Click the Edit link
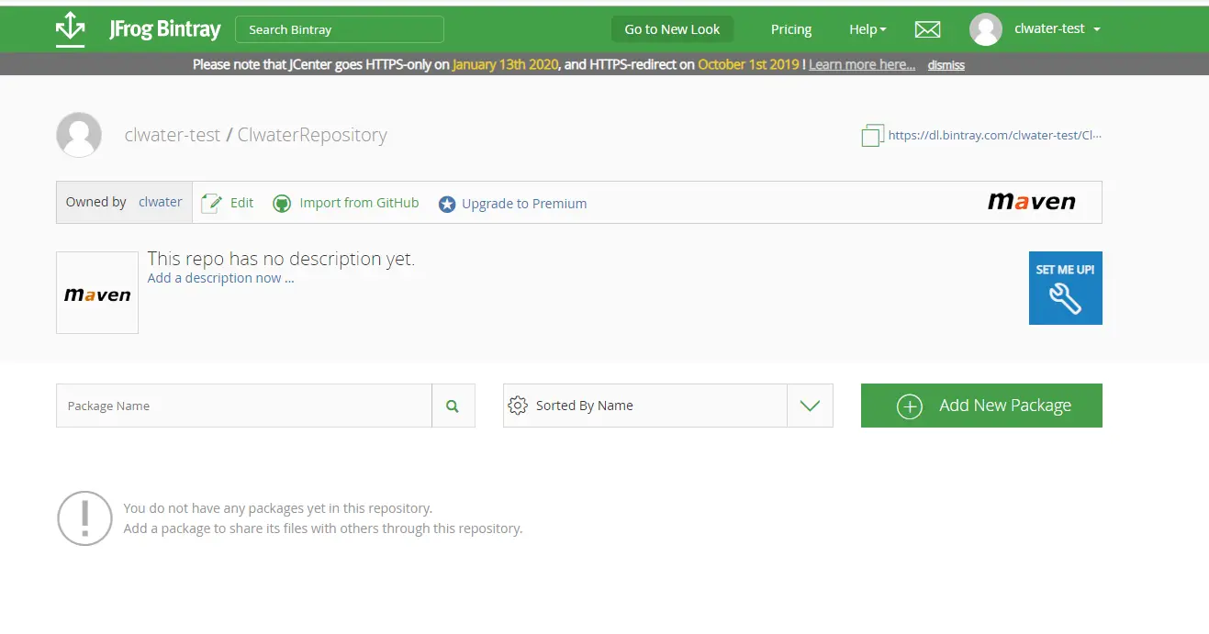 pos(241,203)
